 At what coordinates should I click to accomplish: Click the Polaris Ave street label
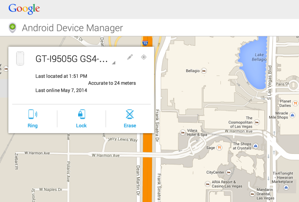tap(68, 172)
